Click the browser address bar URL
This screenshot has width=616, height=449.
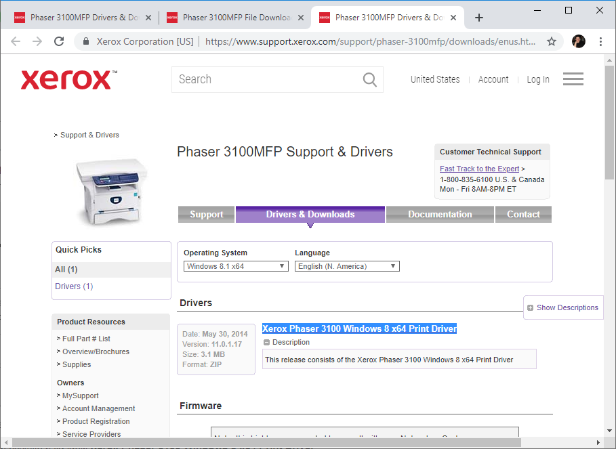pos(370,41)
